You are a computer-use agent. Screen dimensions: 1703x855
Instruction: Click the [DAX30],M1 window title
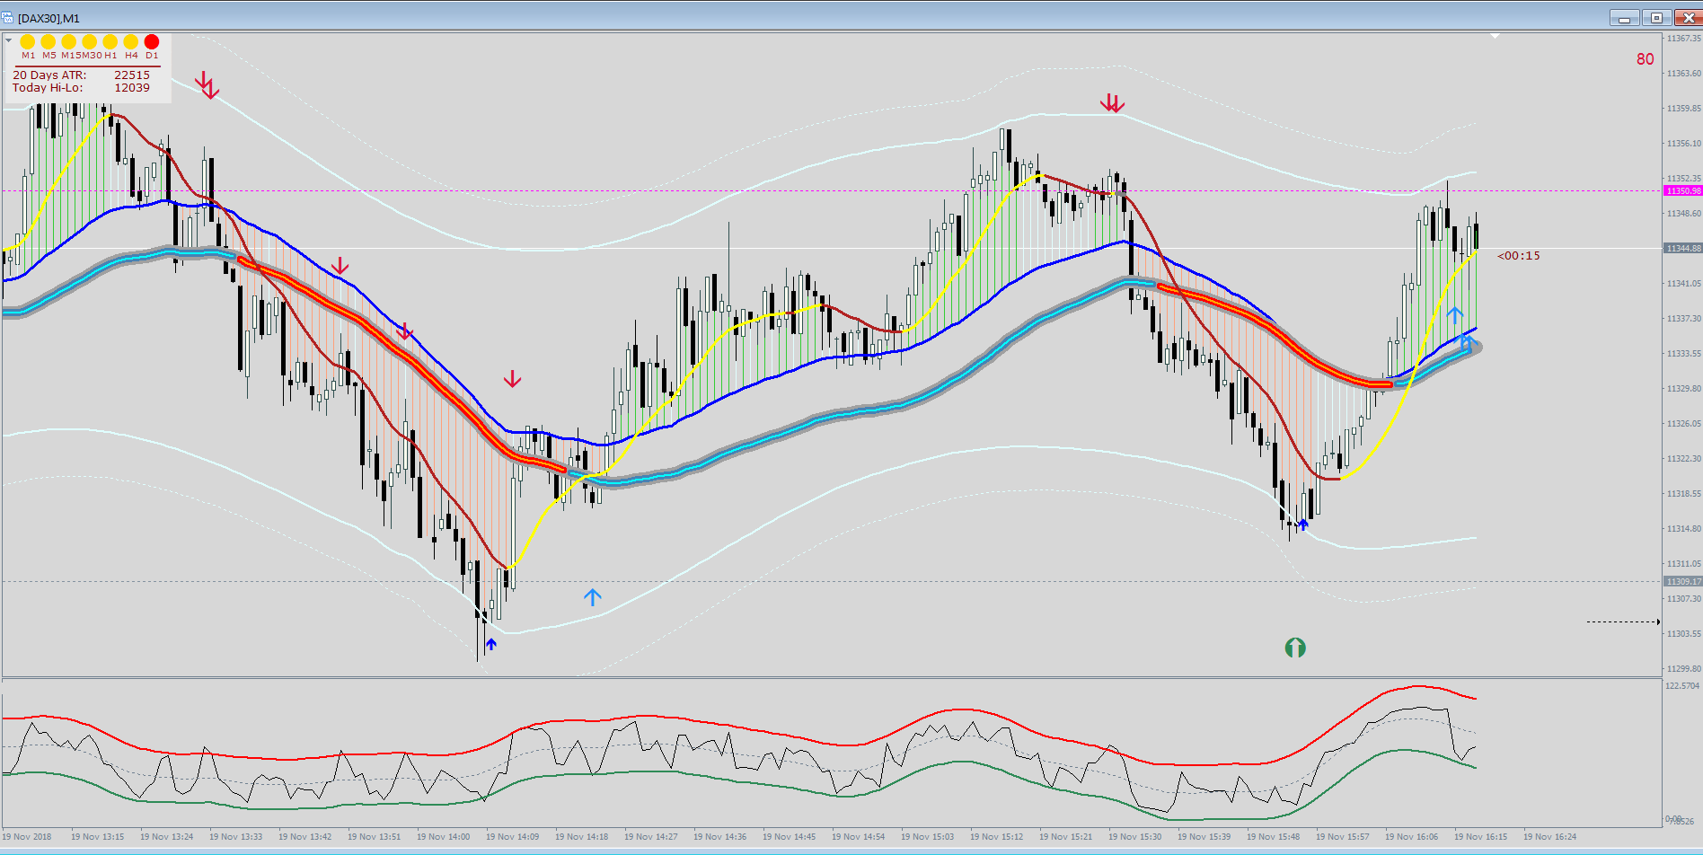(x=49, y=18)
